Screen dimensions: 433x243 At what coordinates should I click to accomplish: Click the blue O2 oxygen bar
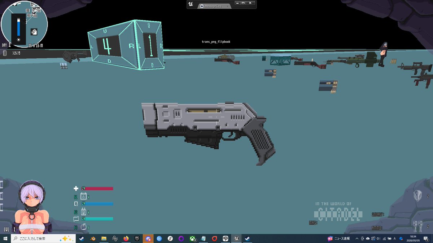pyautogui.click(x=97, y=203)
